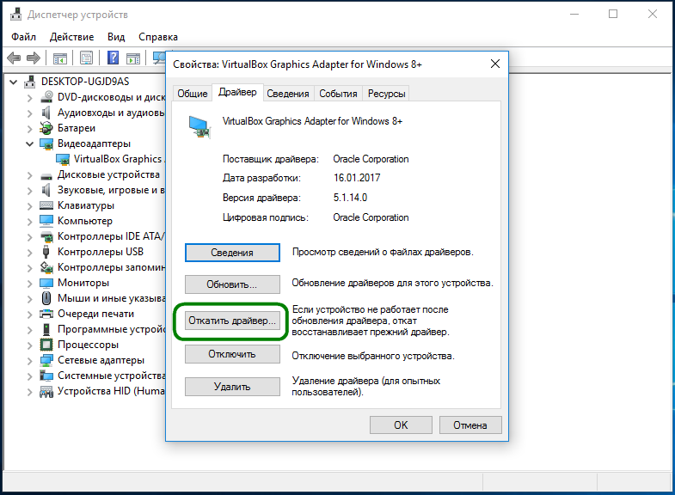Screen dimensions: 675x495
Task: Click the Обновить... button
Action: tap(232, 284)
